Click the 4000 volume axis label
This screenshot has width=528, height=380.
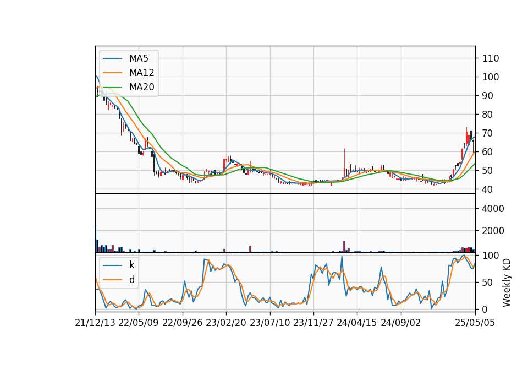point(493,209)
